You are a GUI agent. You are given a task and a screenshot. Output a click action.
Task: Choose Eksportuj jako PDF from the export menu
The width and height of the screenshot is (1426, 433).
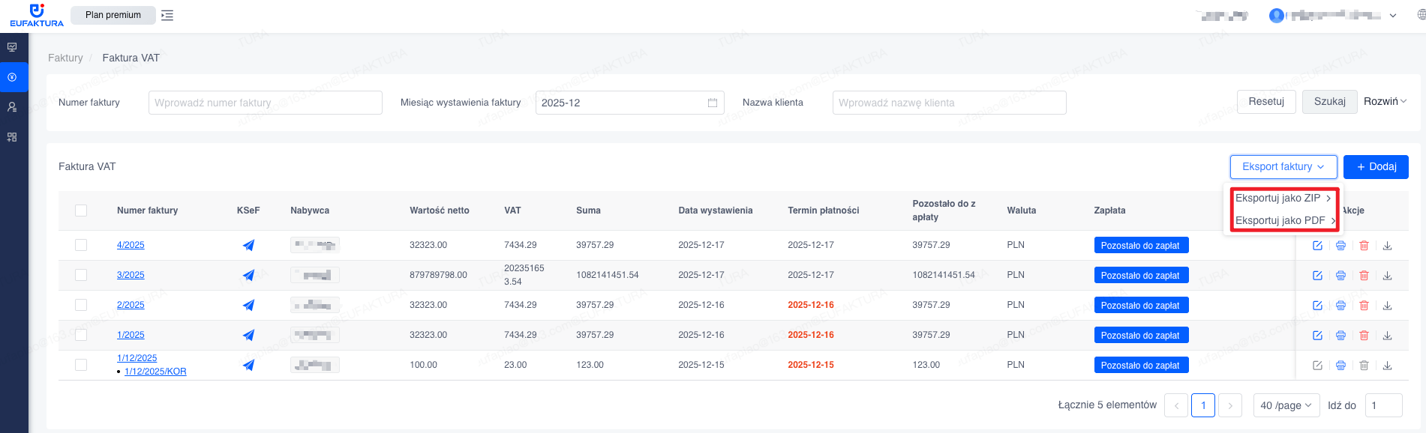pos(1285,220)
